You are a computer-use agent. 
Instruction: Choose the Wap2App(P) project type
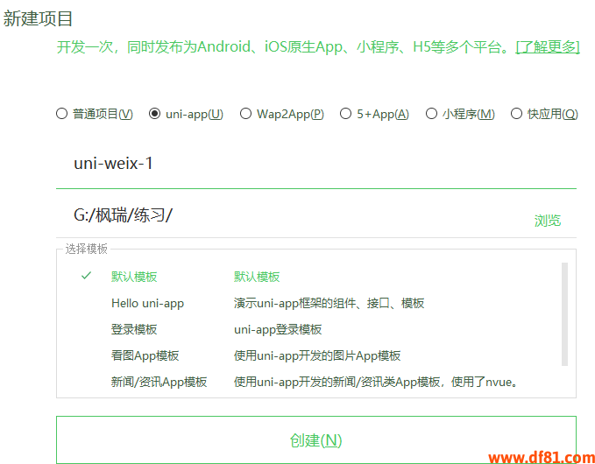pyautogui.click(x=245, y=114)
